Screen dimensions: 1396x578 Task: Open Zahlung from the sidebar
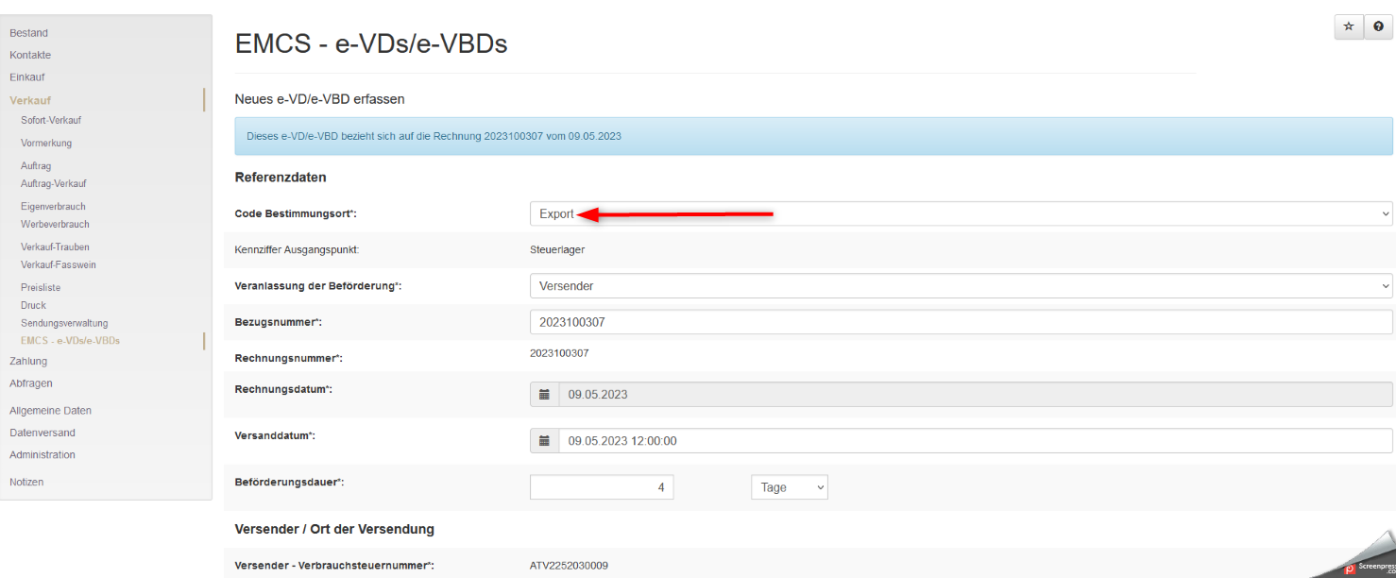point(28,361)
